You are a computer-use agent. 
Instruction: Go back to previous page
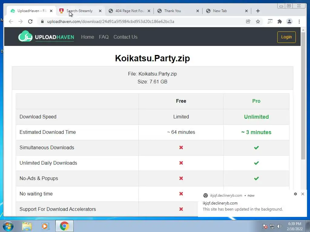[11, 21]
